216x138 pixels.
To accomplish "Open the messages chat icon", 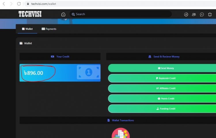I will [202, 14].
